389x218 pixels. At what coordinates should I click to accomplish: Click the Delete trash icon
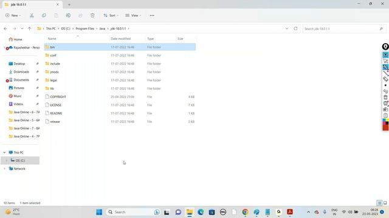(x=92, y=15)
